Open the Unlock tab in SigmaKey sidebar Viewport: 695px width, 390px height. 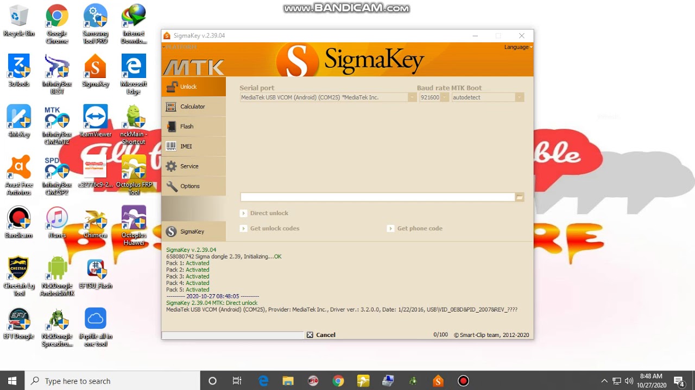(193, 87)
